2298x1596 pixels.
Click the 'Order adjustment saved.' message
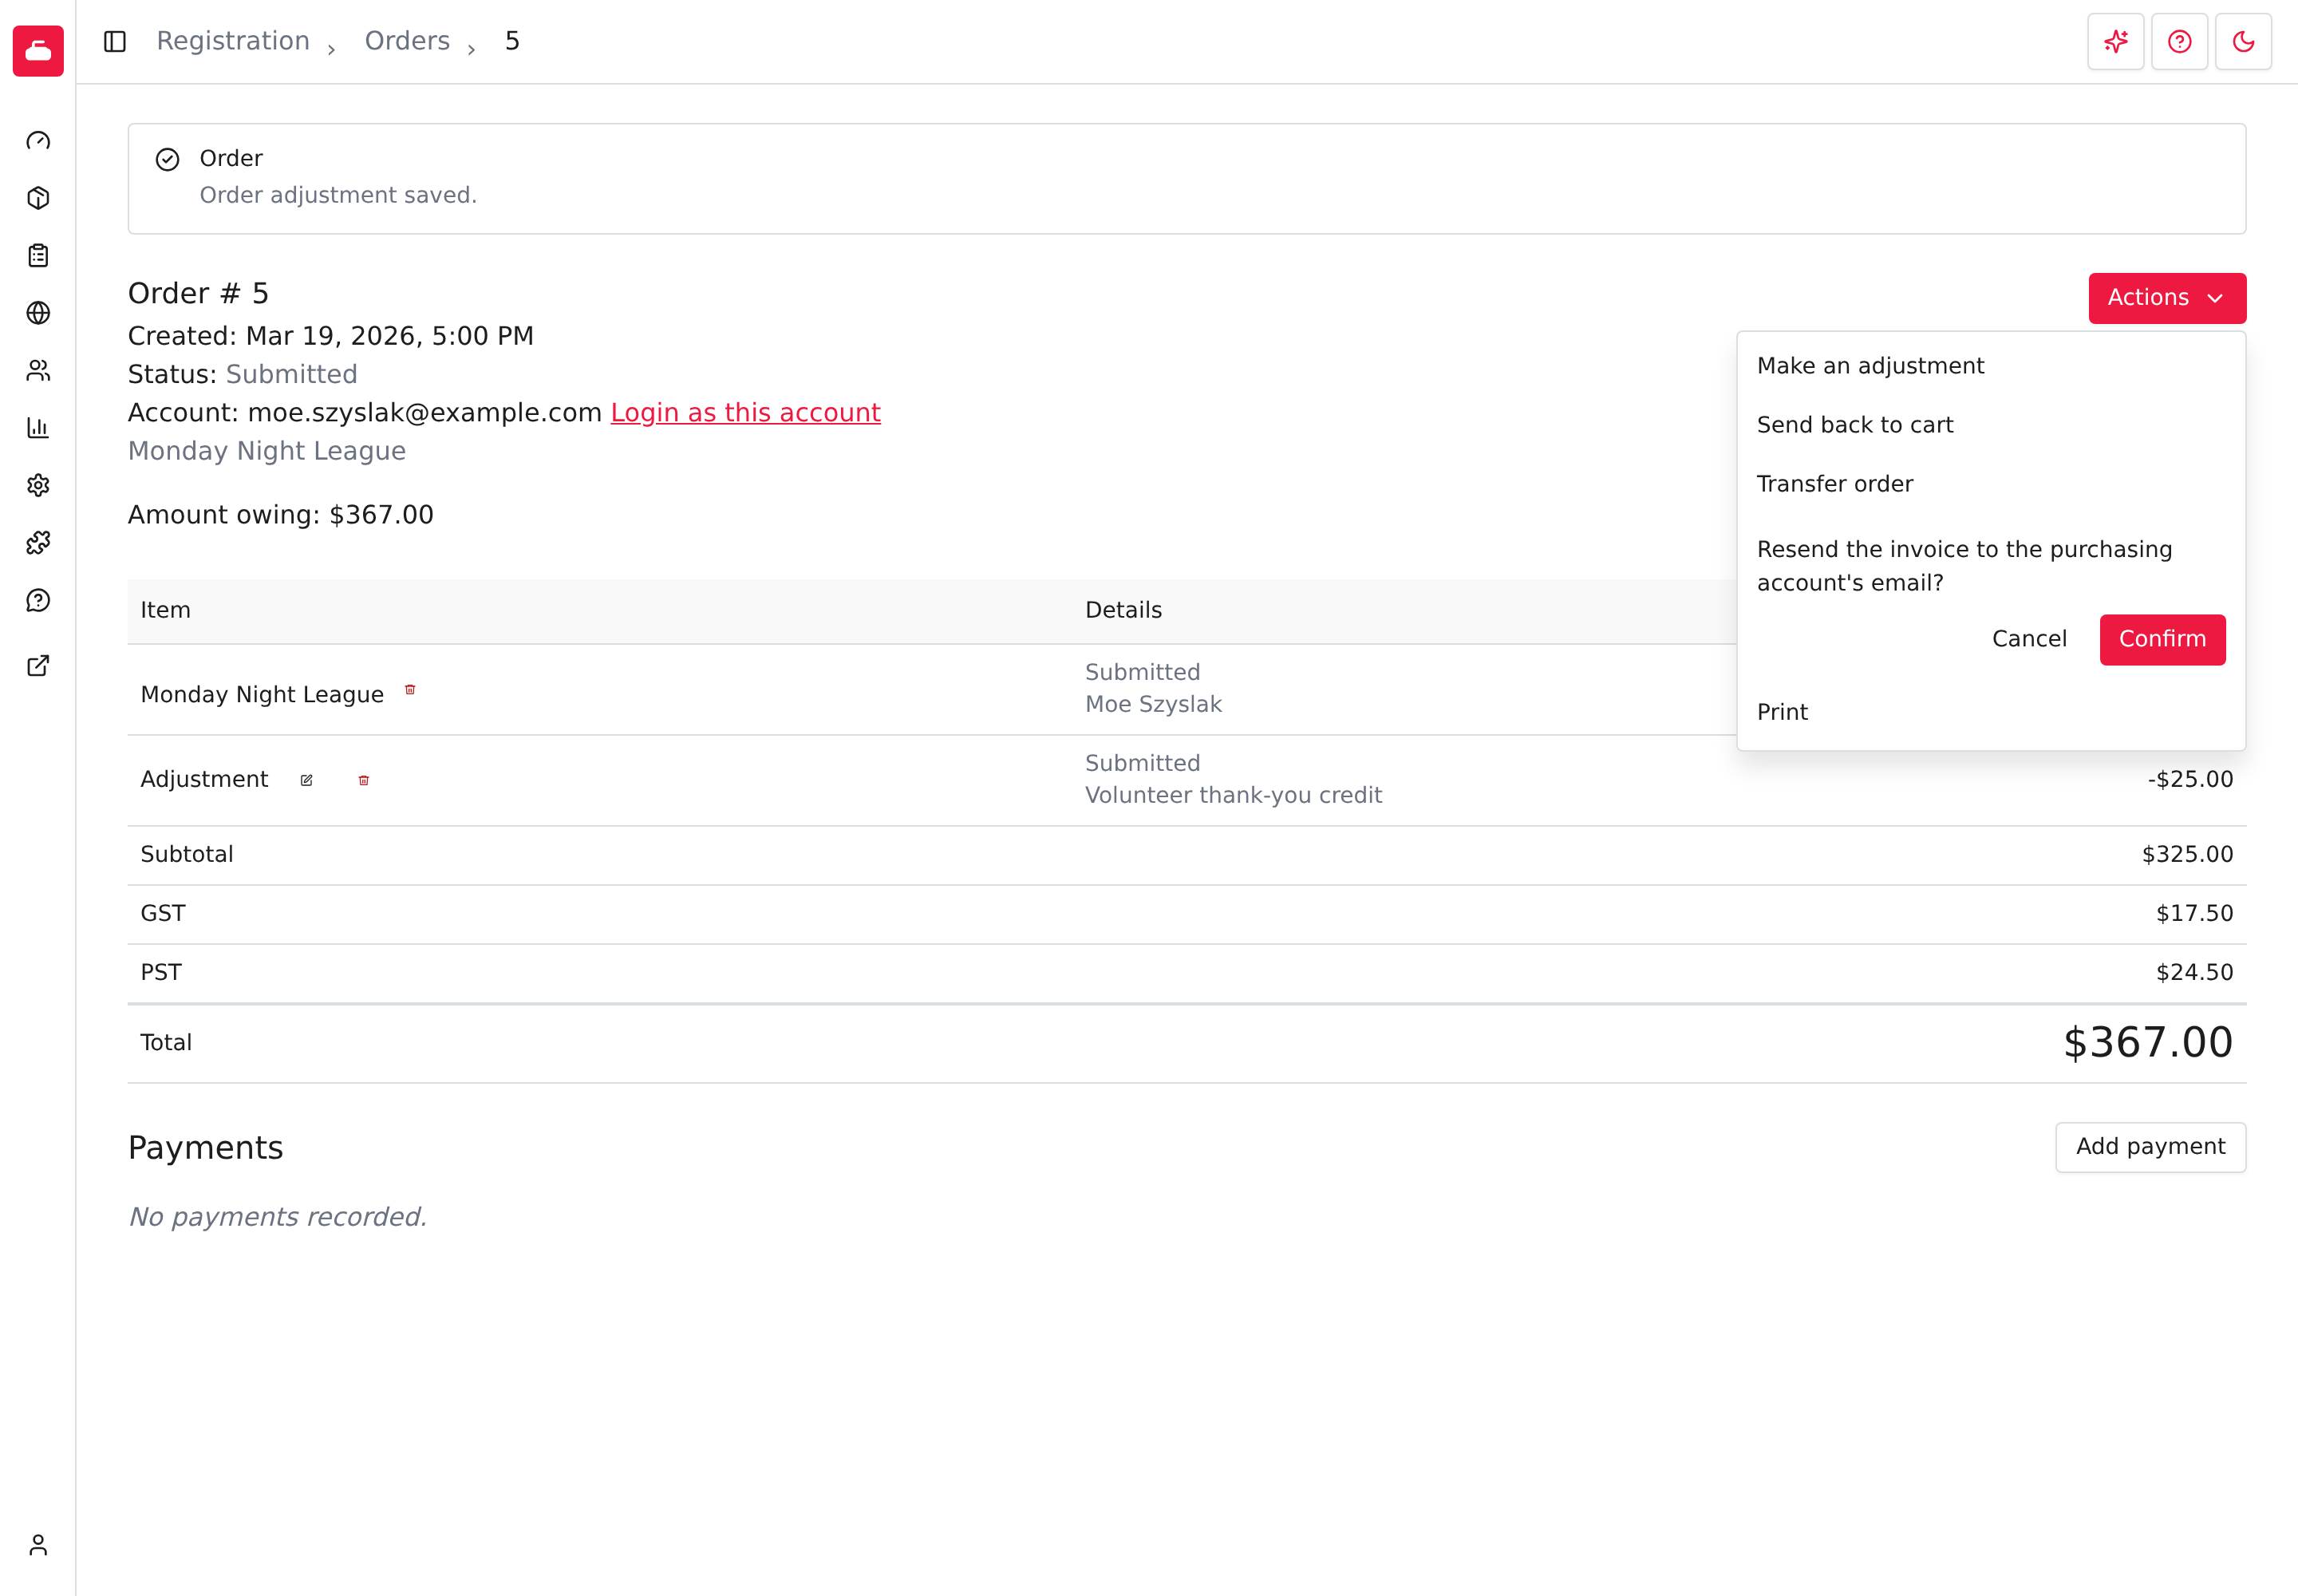(338, 195)
